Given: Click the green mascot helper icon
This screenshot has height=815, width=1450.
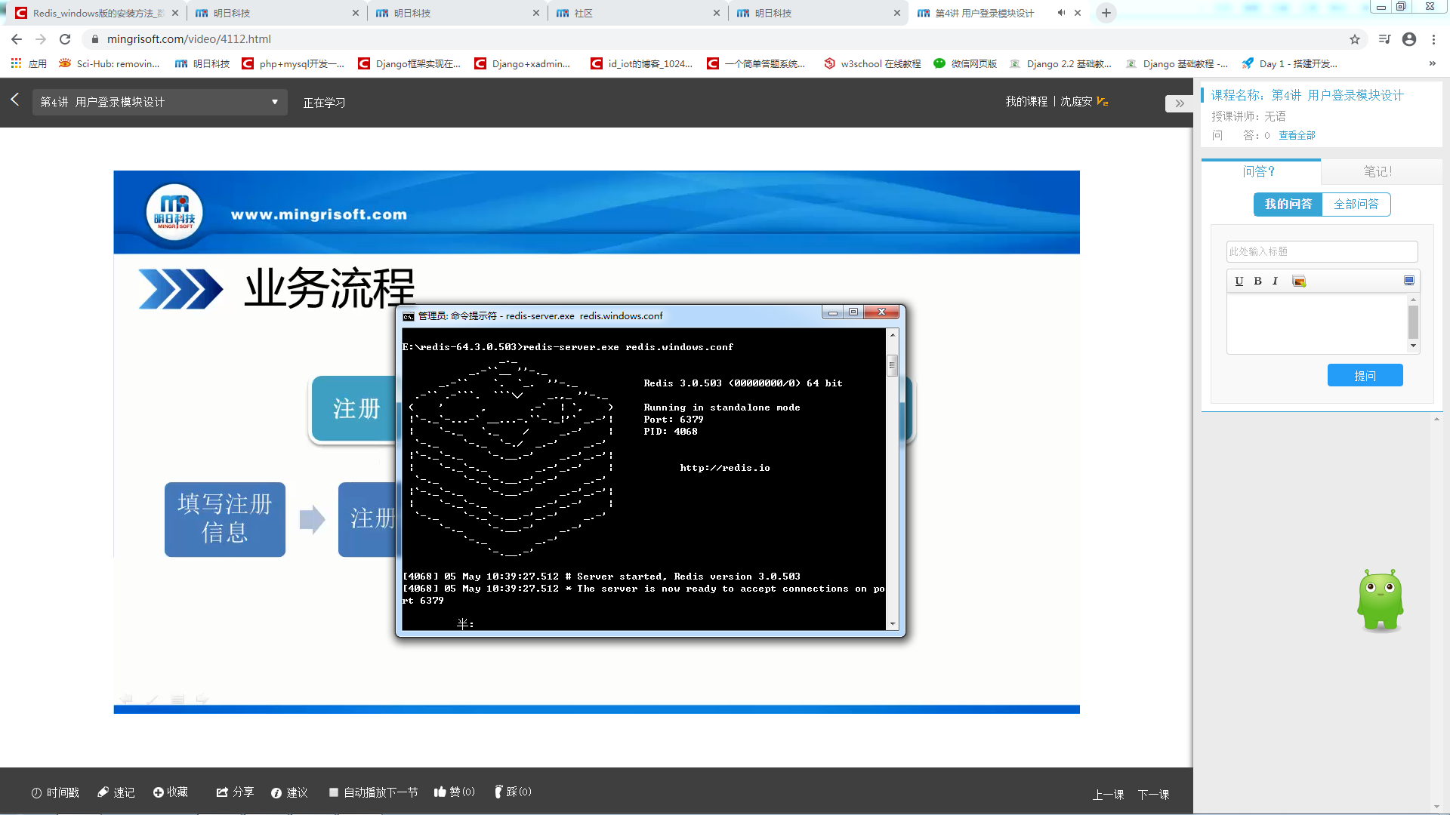Looking at the screenshot, I should (x=1381, y=600).
